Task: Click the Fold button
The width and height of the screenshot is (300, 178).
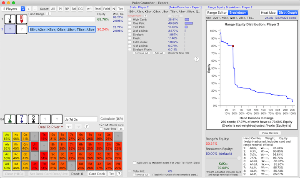Action: 106,9
